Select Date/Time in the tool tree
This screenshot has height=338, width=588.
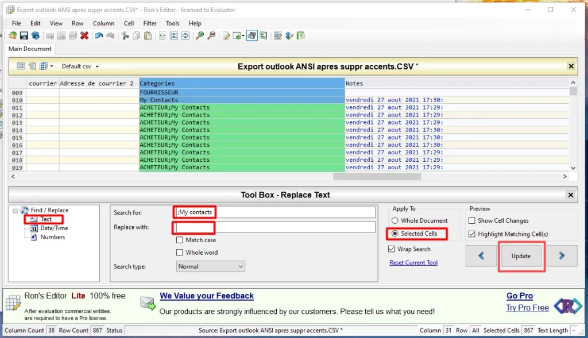pyautogui.click(x=54, y=228)
